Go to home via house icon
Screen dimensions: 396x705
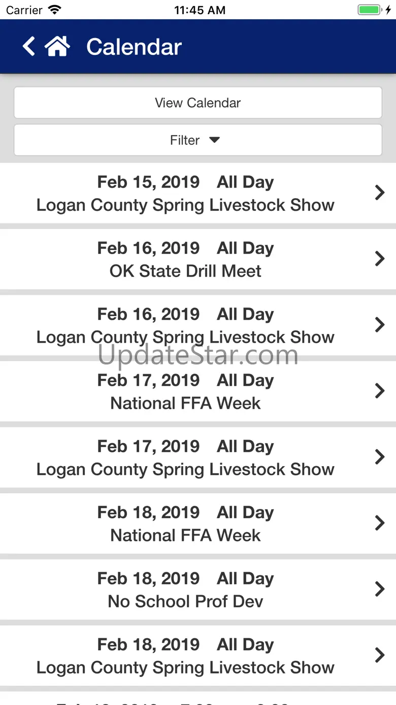(x=57, y=47)
